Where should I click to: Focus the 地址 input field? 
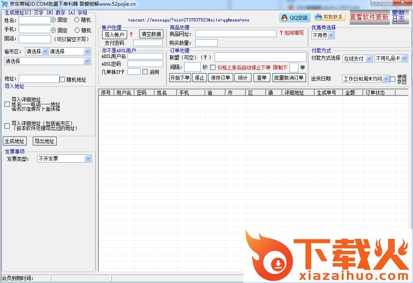point(39,79)
